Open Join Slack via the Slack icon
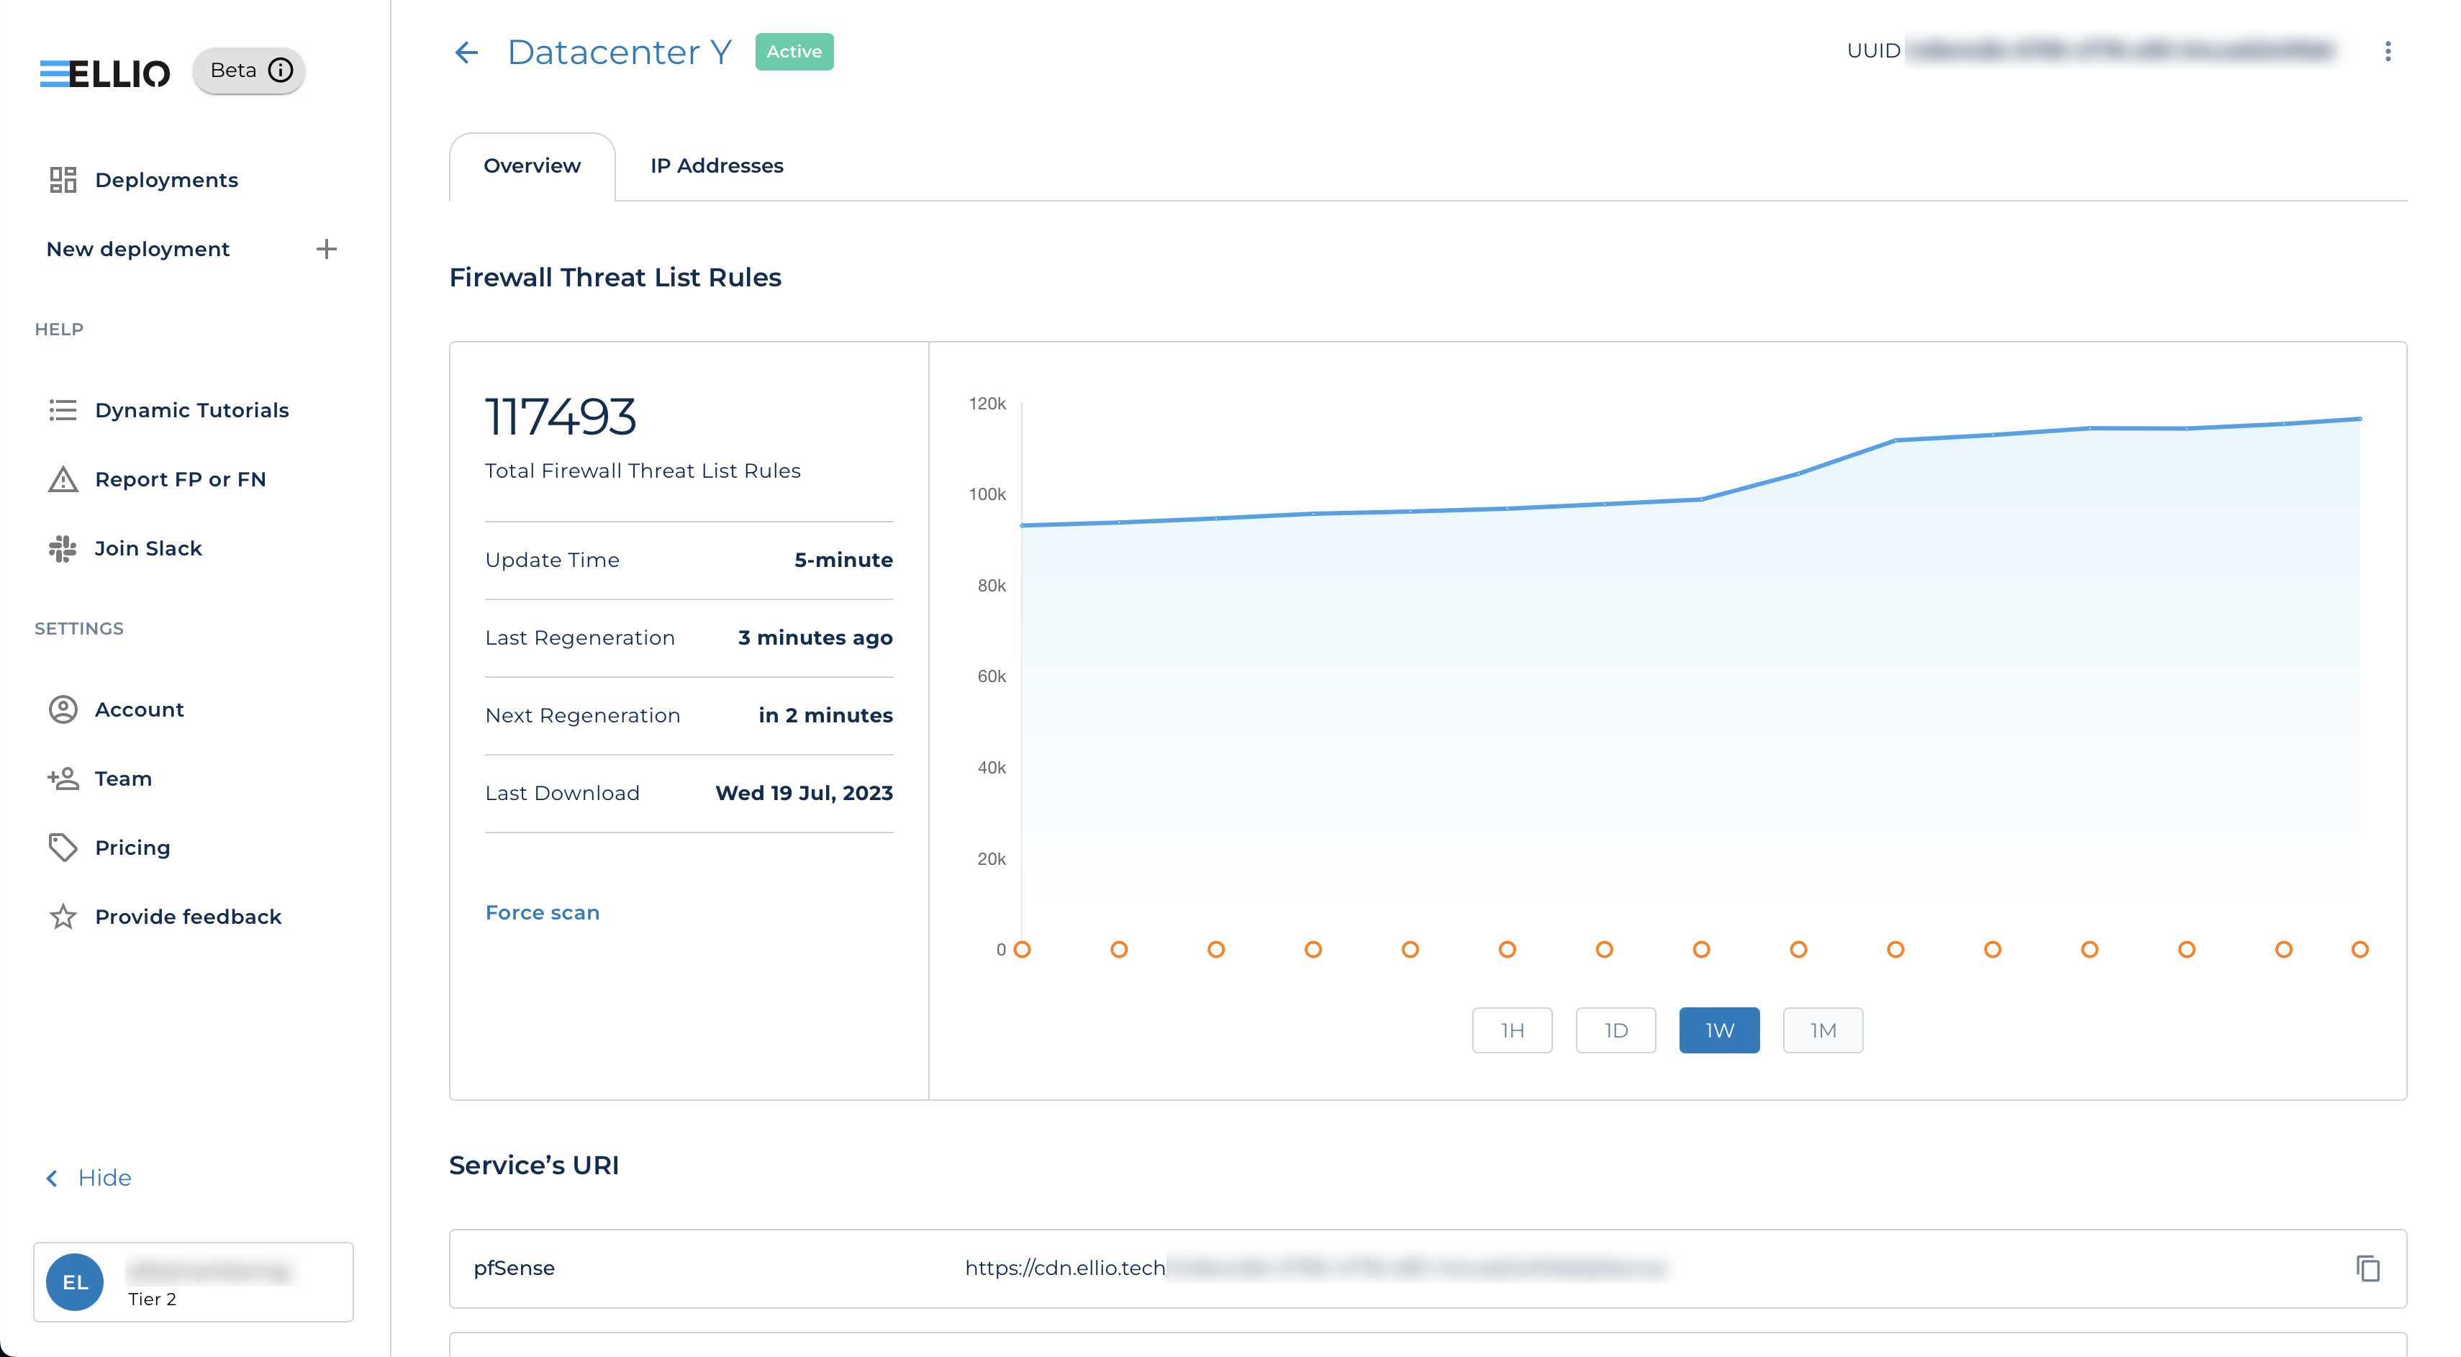2461x1357 pixels. tap(62, 548)
